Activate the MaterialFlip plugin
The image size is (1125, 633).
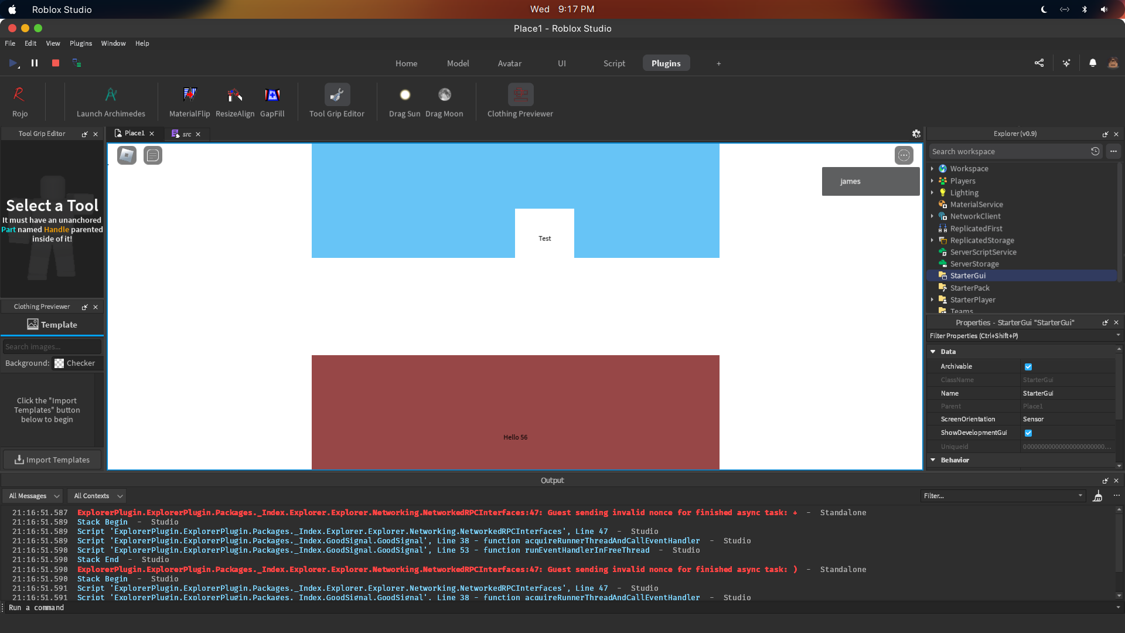(189, 101)
